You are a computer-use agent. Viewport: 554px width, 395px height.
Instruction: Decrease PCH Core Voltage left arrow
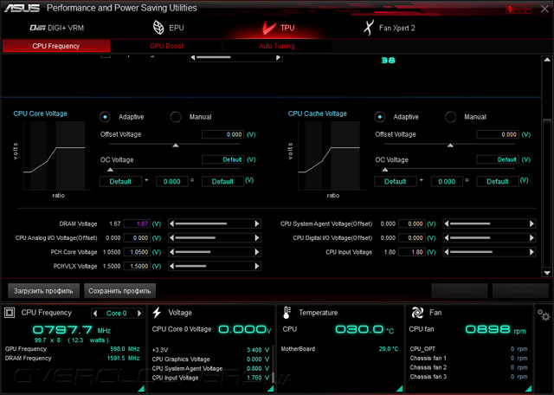(x=171, y=252)
